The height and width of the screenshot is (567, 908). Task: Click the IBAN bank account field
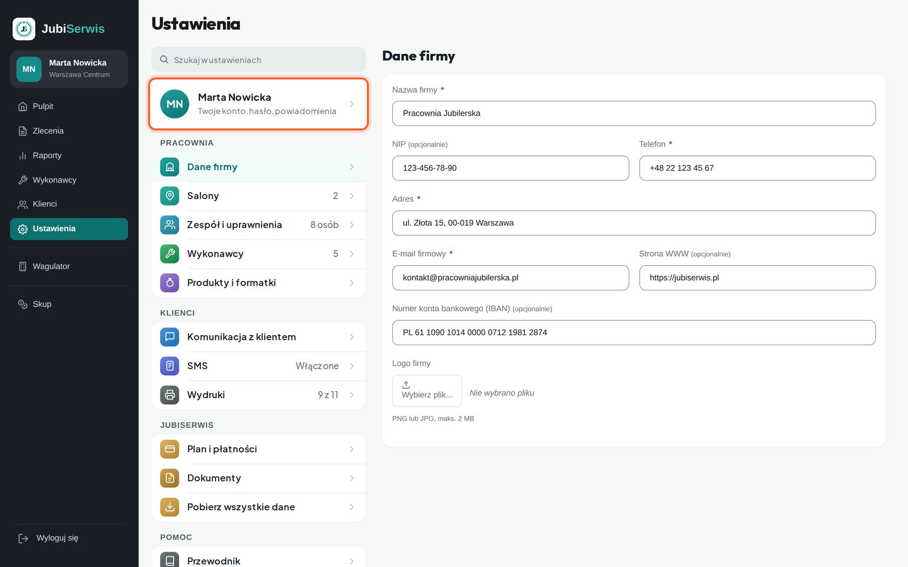(633, 333)
